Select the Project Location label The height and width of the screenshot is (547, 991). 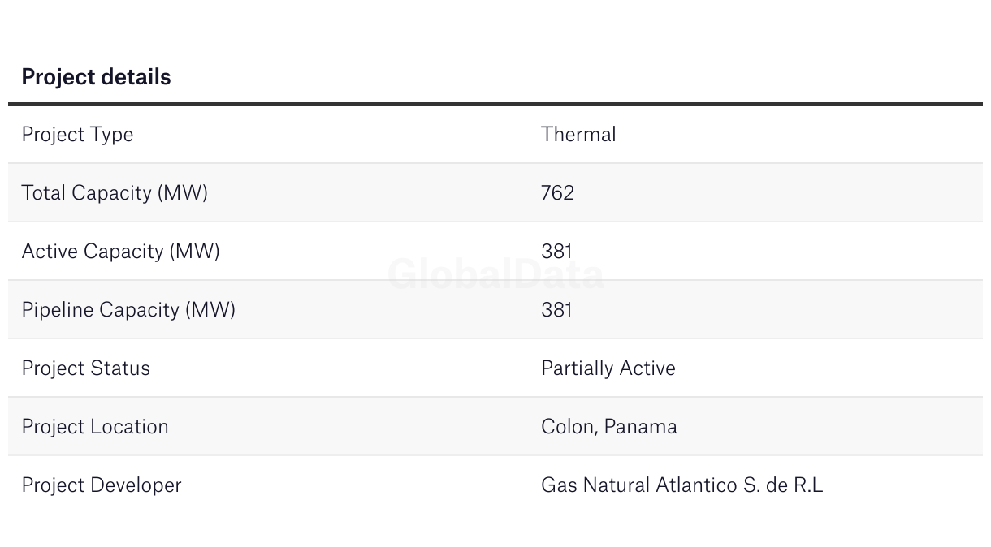pyautogui.click(x=95, y=426)
